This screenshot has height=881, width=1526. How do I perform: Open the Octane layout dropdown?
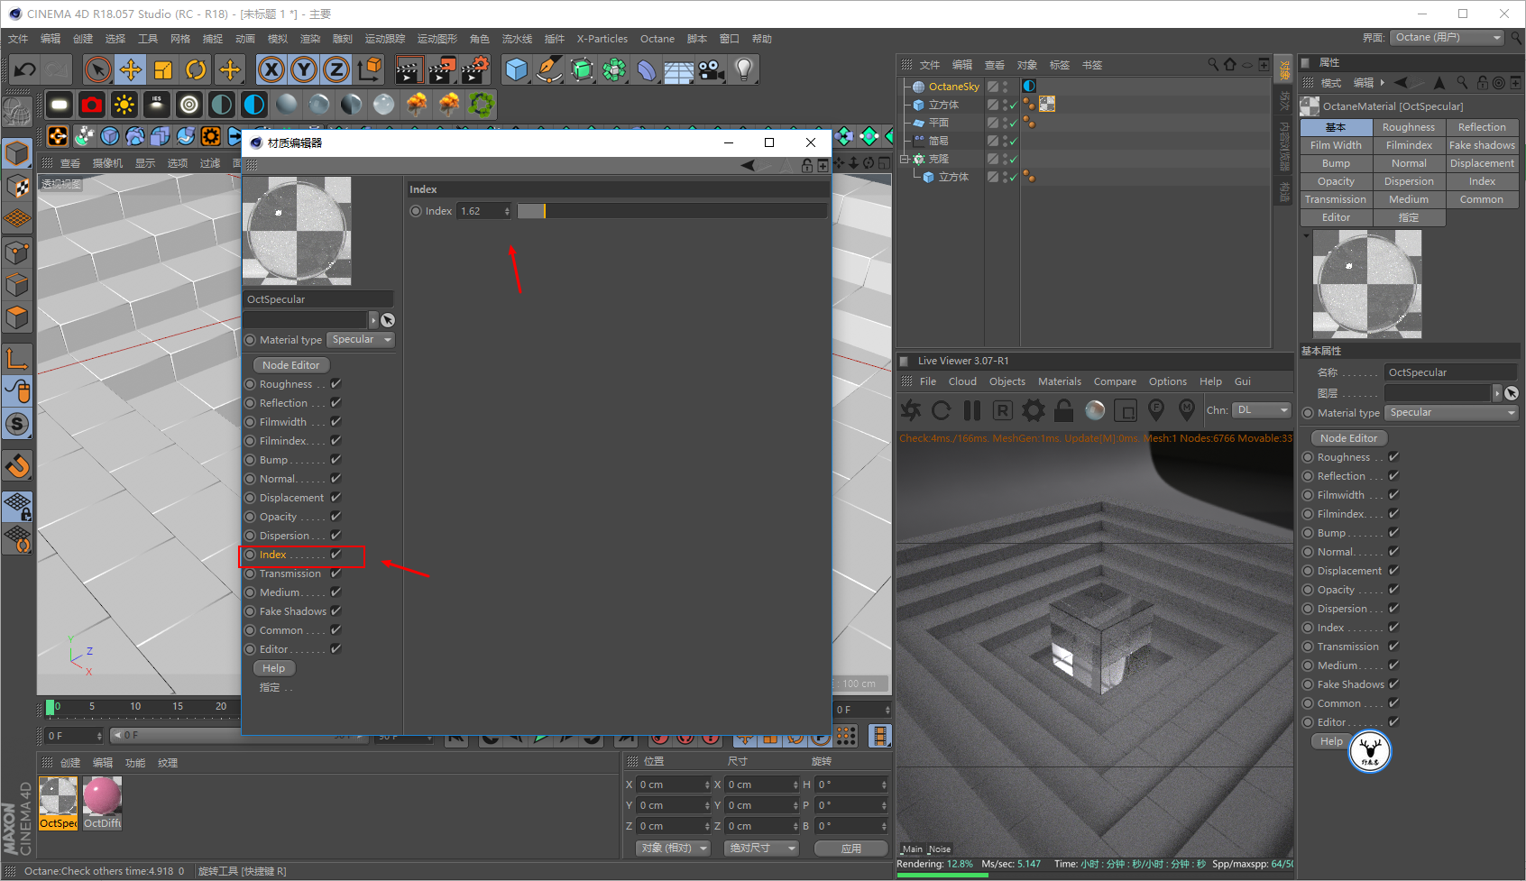(x=1447, y=38)
